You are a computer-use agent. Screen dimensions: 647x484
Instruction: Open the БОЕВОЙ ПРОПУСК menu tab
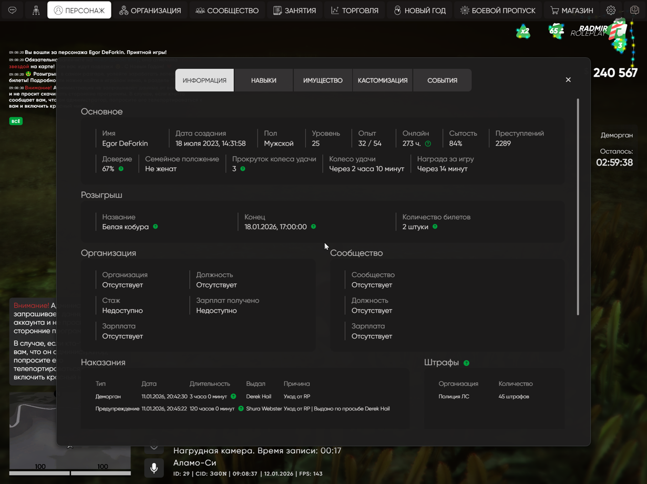(497, 10)
